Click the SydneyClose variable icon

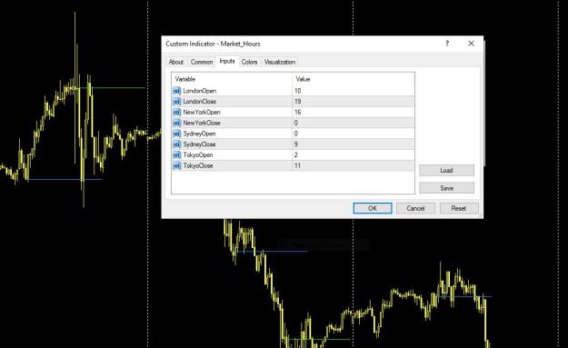(177, 144)
